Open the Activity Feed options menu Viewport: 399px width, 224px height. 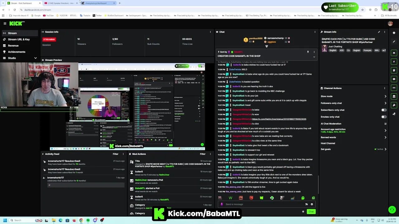(123, 154)
